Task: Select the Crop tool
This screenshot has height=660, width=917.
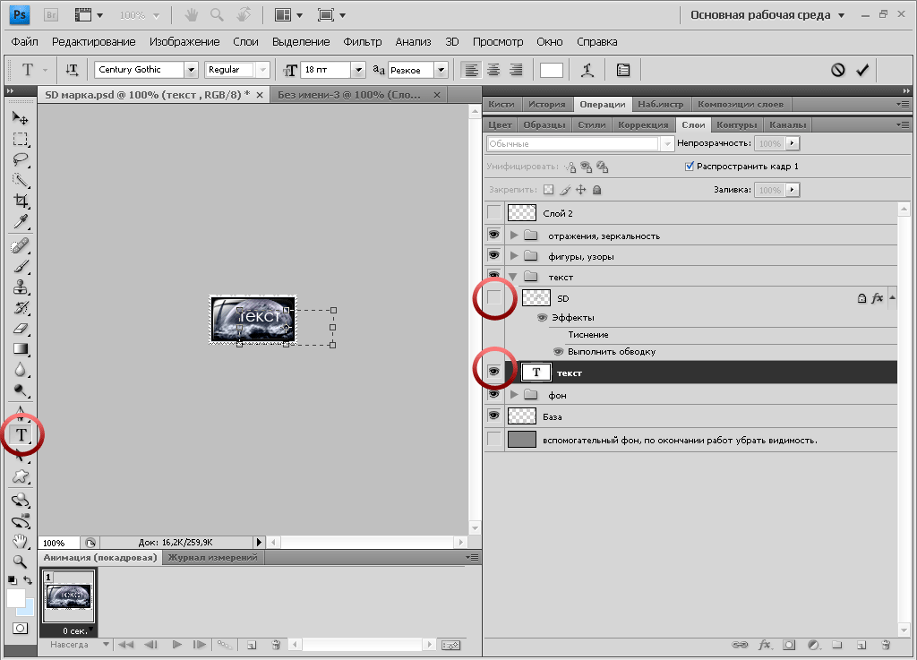Action: [21, 201]
